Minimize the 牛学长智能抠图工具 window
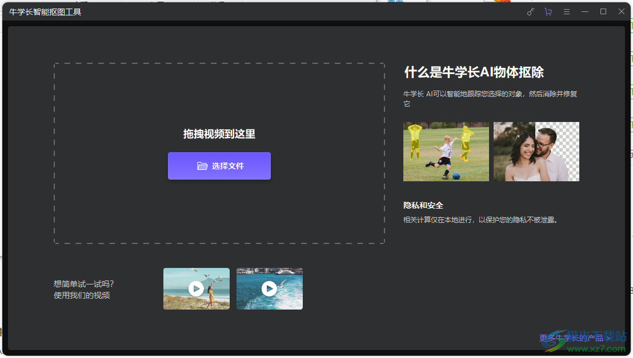This screenshot has height=358, width=633. pyautogui.click(x=585, y=11)
